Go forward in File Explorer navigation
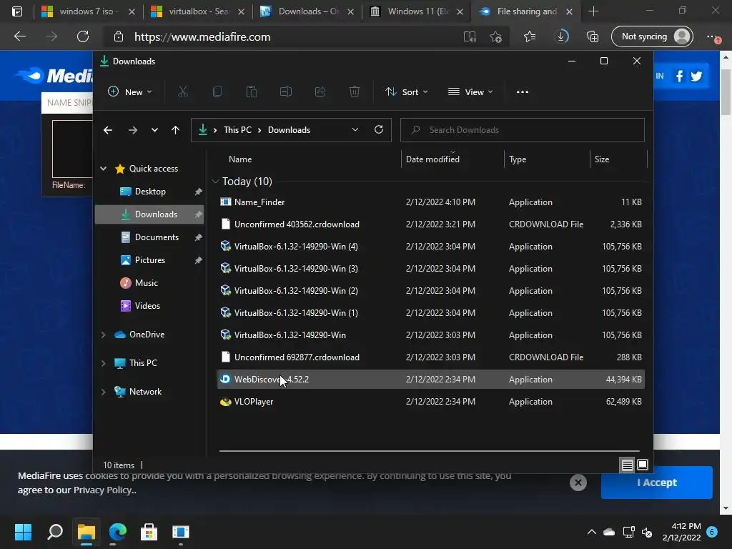Viewport: 732px width, 549px height. tap(132, 130)
